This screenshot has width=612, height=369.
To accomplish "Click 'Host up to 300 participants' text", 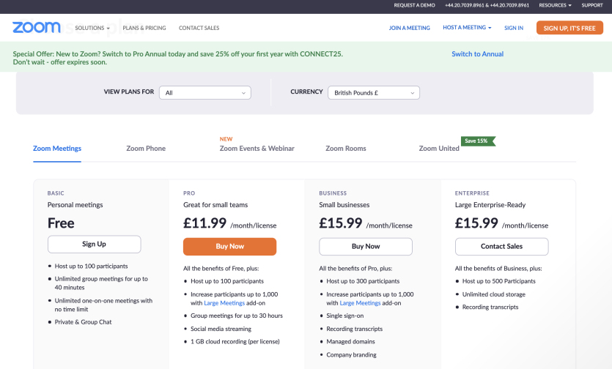I will (363, 281).
